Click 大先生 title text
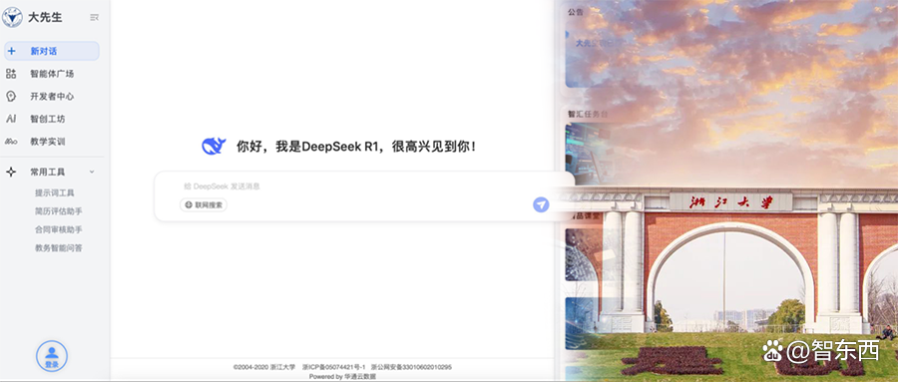 click(x=45, y=18)
